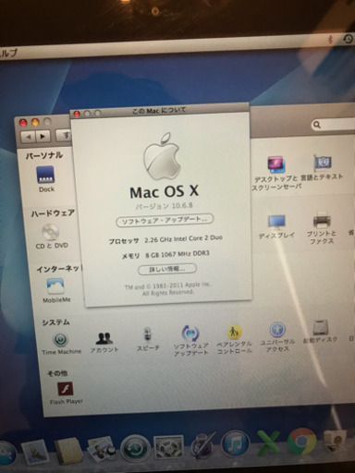
Task: Close the この Mac について window
Action: pyautogui.click(x=77, y=114)
